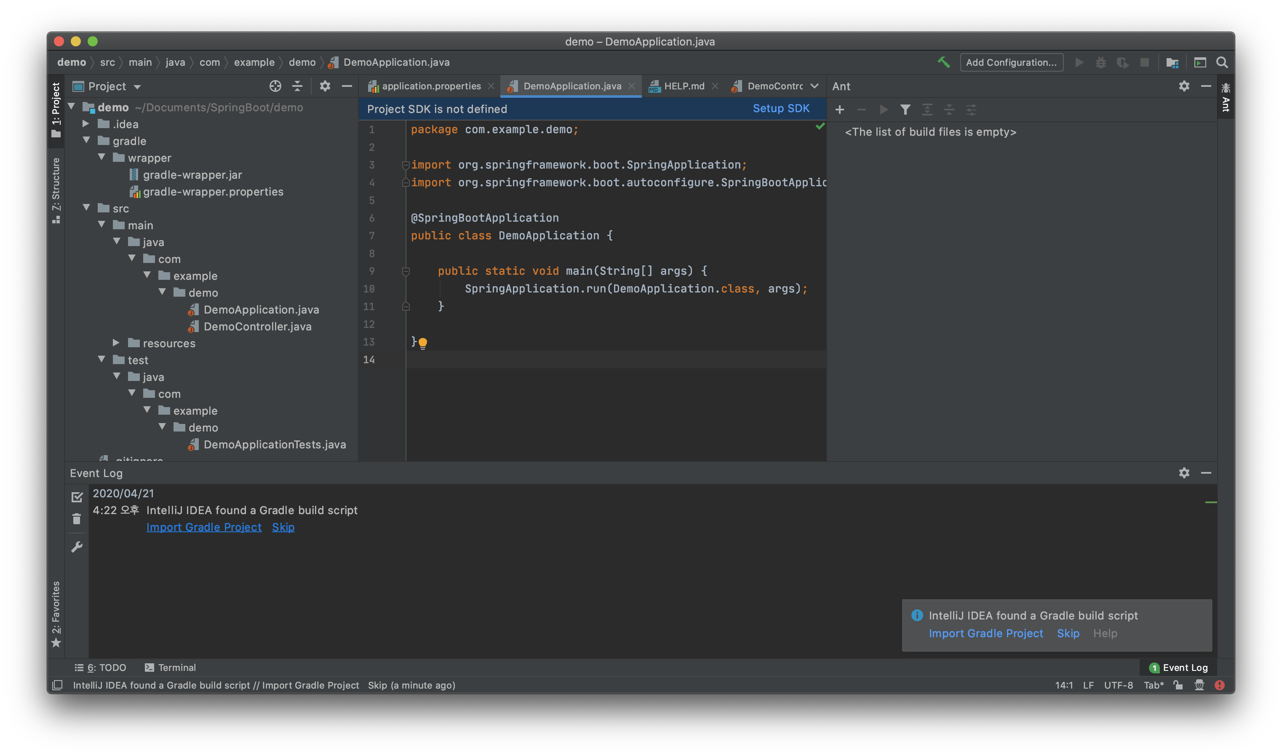This screenshot has width=1282, height=756.
Task: Click the locate-file crosshair icon in the Project panel
Action: [275, 86]
